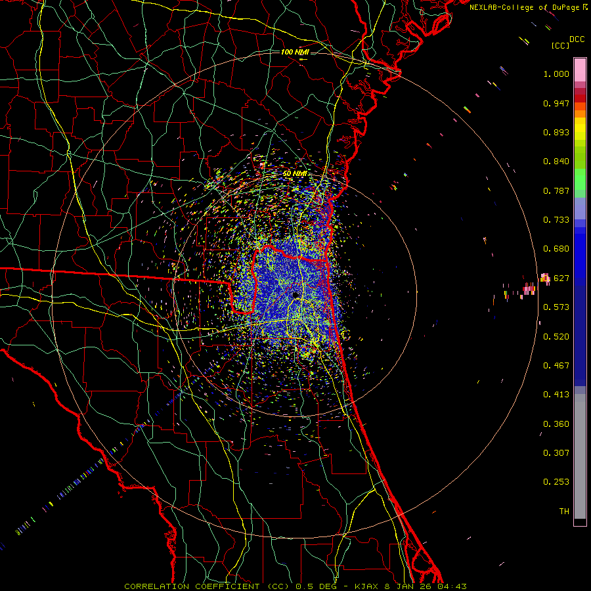Select the 0.573 scale value
The height and width of the screenshot is (591, 591).
click(556, 307)
